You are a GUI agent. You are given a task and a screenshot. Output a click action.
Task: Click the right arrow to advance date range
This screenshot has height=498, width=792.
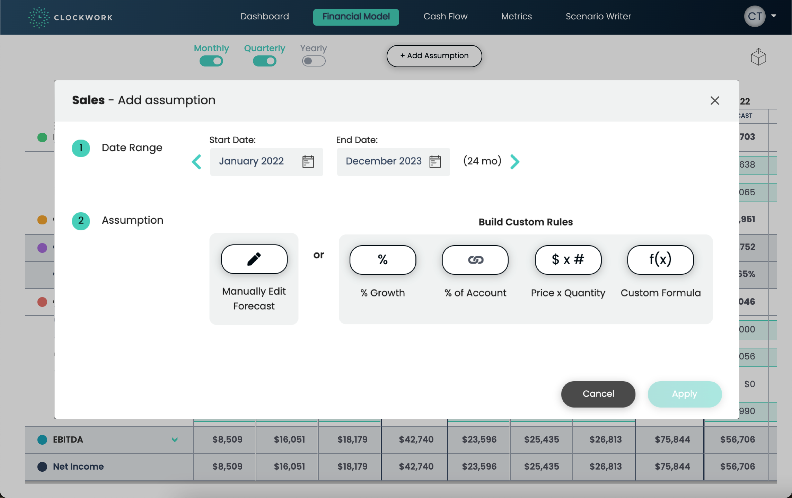[x=514, y=161]
